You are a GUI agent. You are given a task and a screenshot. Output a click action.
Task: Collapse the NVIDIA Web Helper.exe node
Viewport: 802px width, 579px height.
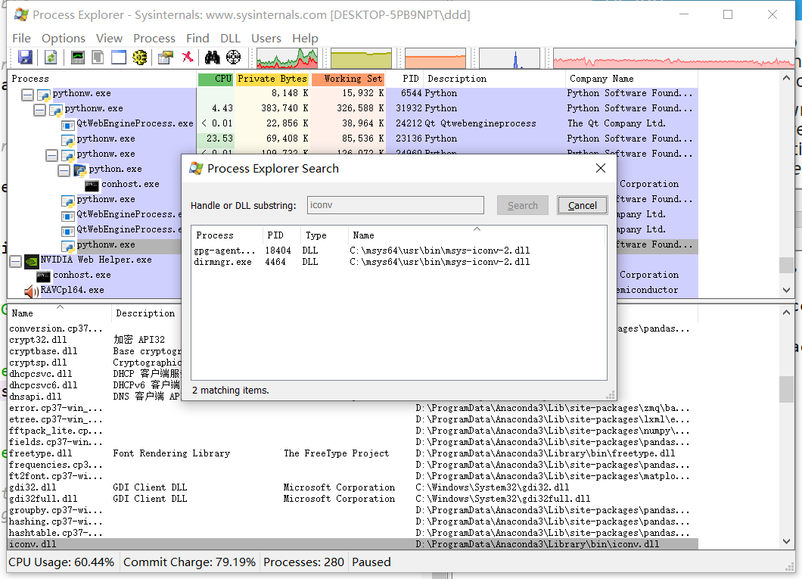pos(15,260)
